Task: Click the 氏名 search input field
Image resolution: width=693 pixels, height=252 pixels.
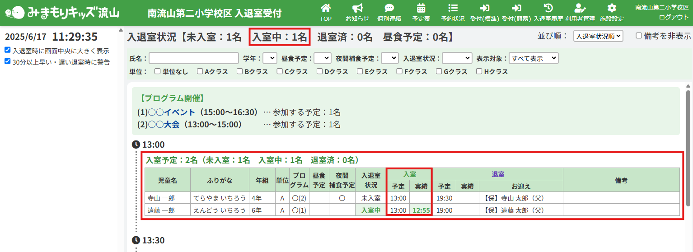Action: click(x=194, y=58)
